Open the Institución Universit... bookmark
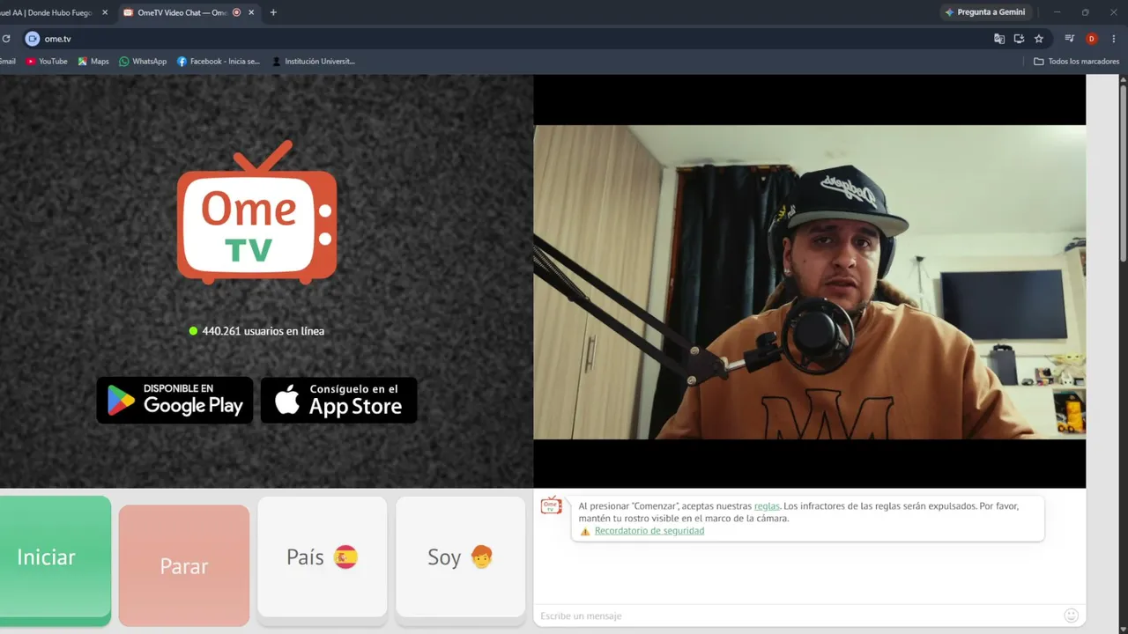This screenshot has height=634, width=1128. [x=314, y=62]
